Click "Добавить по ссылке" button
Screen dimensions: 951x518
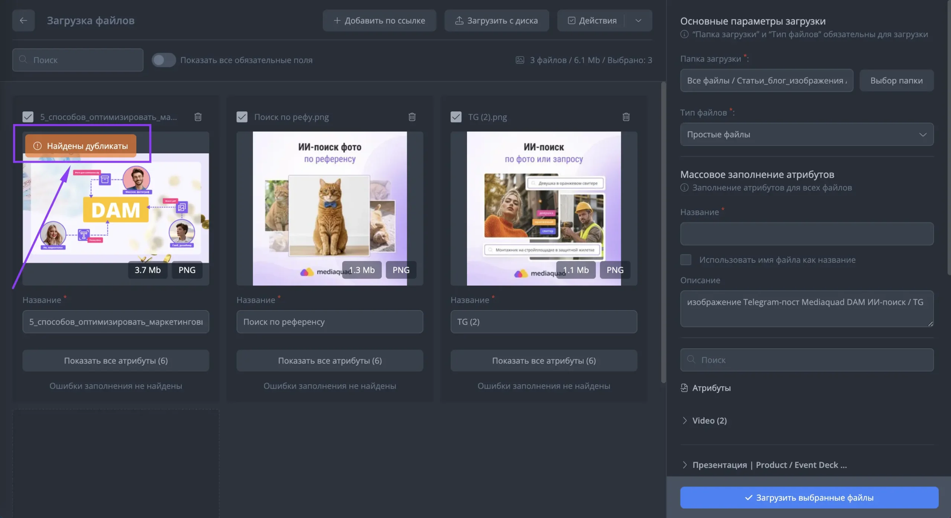coord(379,20)
